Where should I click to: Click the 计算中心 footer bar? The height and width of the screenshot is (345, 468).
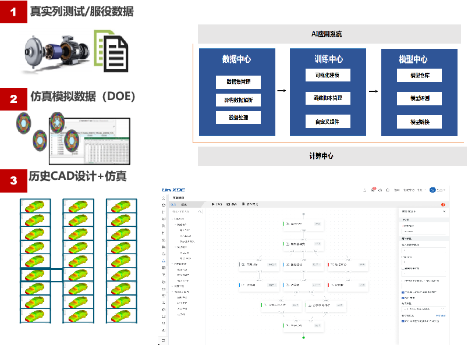tap(332, 156)
